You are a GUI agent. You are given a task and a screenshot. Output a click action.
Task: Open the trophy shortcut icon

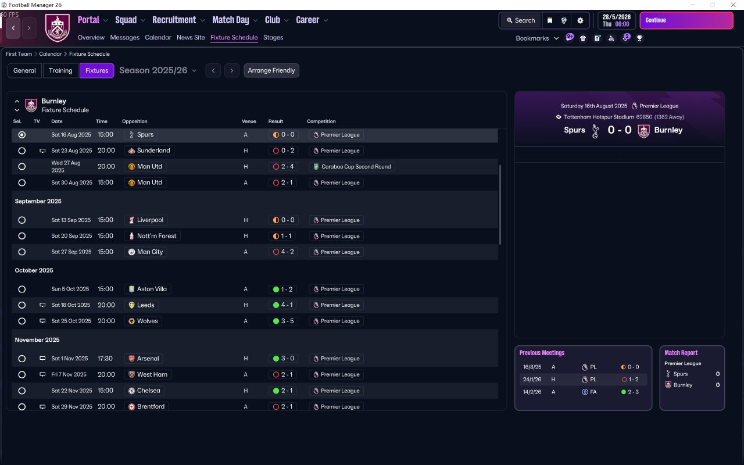(x=640, y=38)
